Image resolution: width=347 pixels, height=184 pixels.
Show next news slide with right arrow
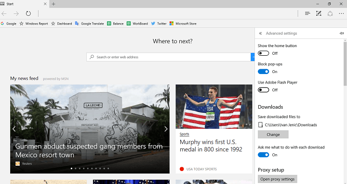click(x=166, y=129)
